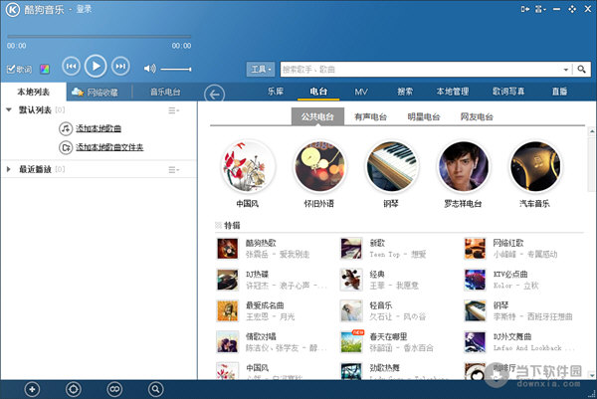Open the skin color palette icon
The image size is (597, 399).
pyautogui.click(x=45, y=69)
